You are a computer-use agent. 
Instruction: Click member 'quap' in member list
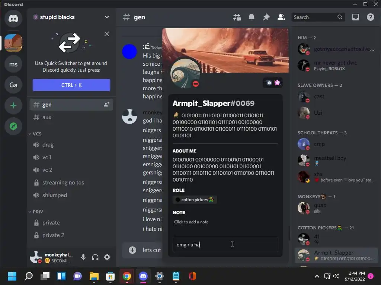click(336, 208)
